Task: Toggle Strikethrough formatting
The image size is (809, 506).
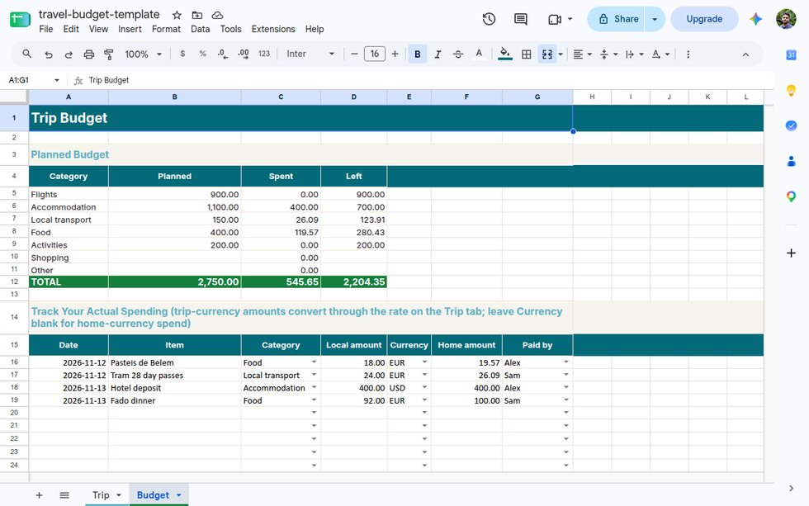Action: [457, 54]
